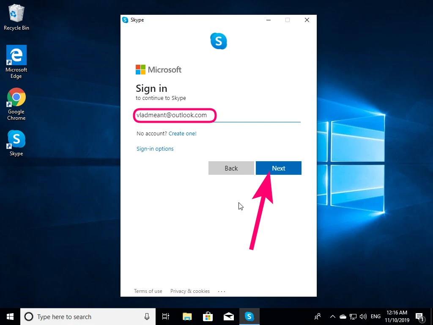
Task: Click the Skype logo in the sign-in window
Action: pos(219,41)
